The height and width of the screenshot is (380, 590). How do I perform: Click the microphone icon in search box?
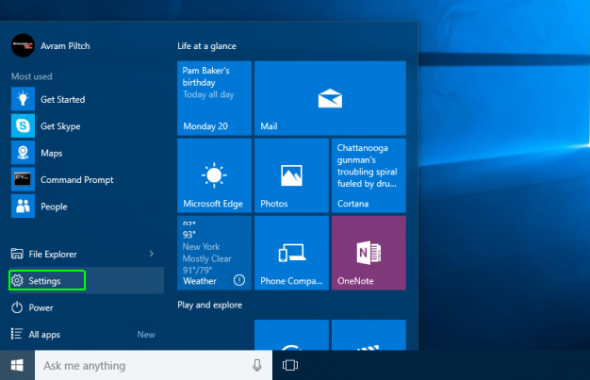click(x=256, y=365)
